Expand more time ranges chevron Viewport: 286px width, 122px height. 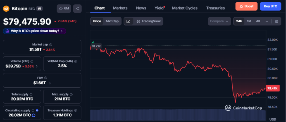point(267,21)
